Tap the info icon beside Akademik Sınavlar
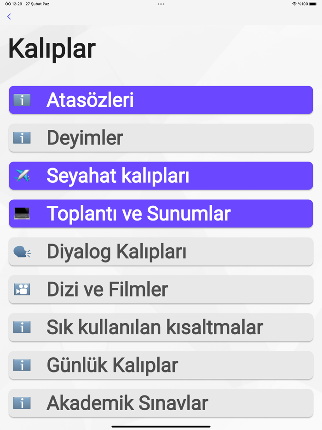Image resolution: width=322 pixels, height=430 pixels. pyautogui.click(x=22, y=403)
